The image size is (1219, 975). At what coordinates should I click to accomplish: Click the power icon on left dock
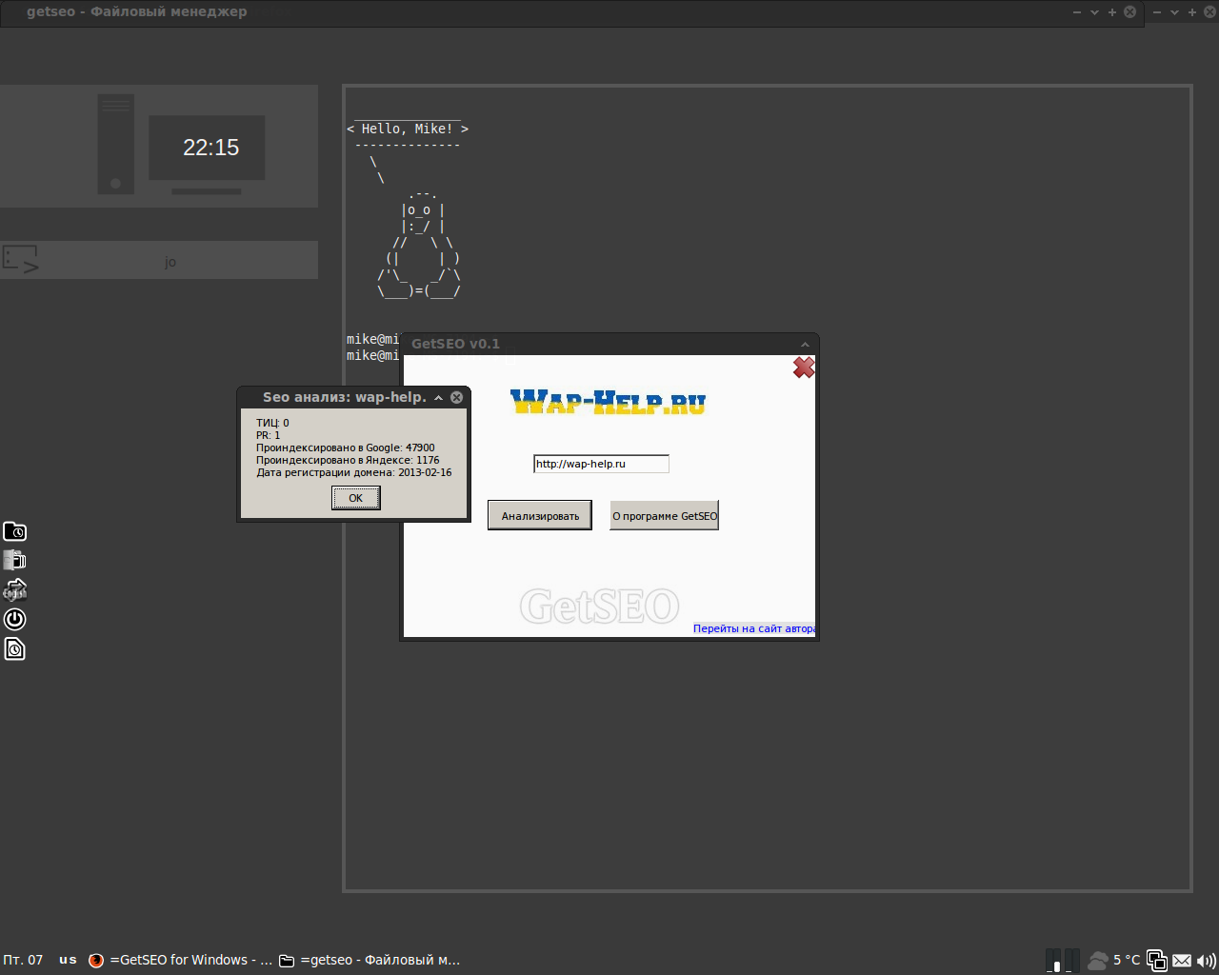[14, 619]
